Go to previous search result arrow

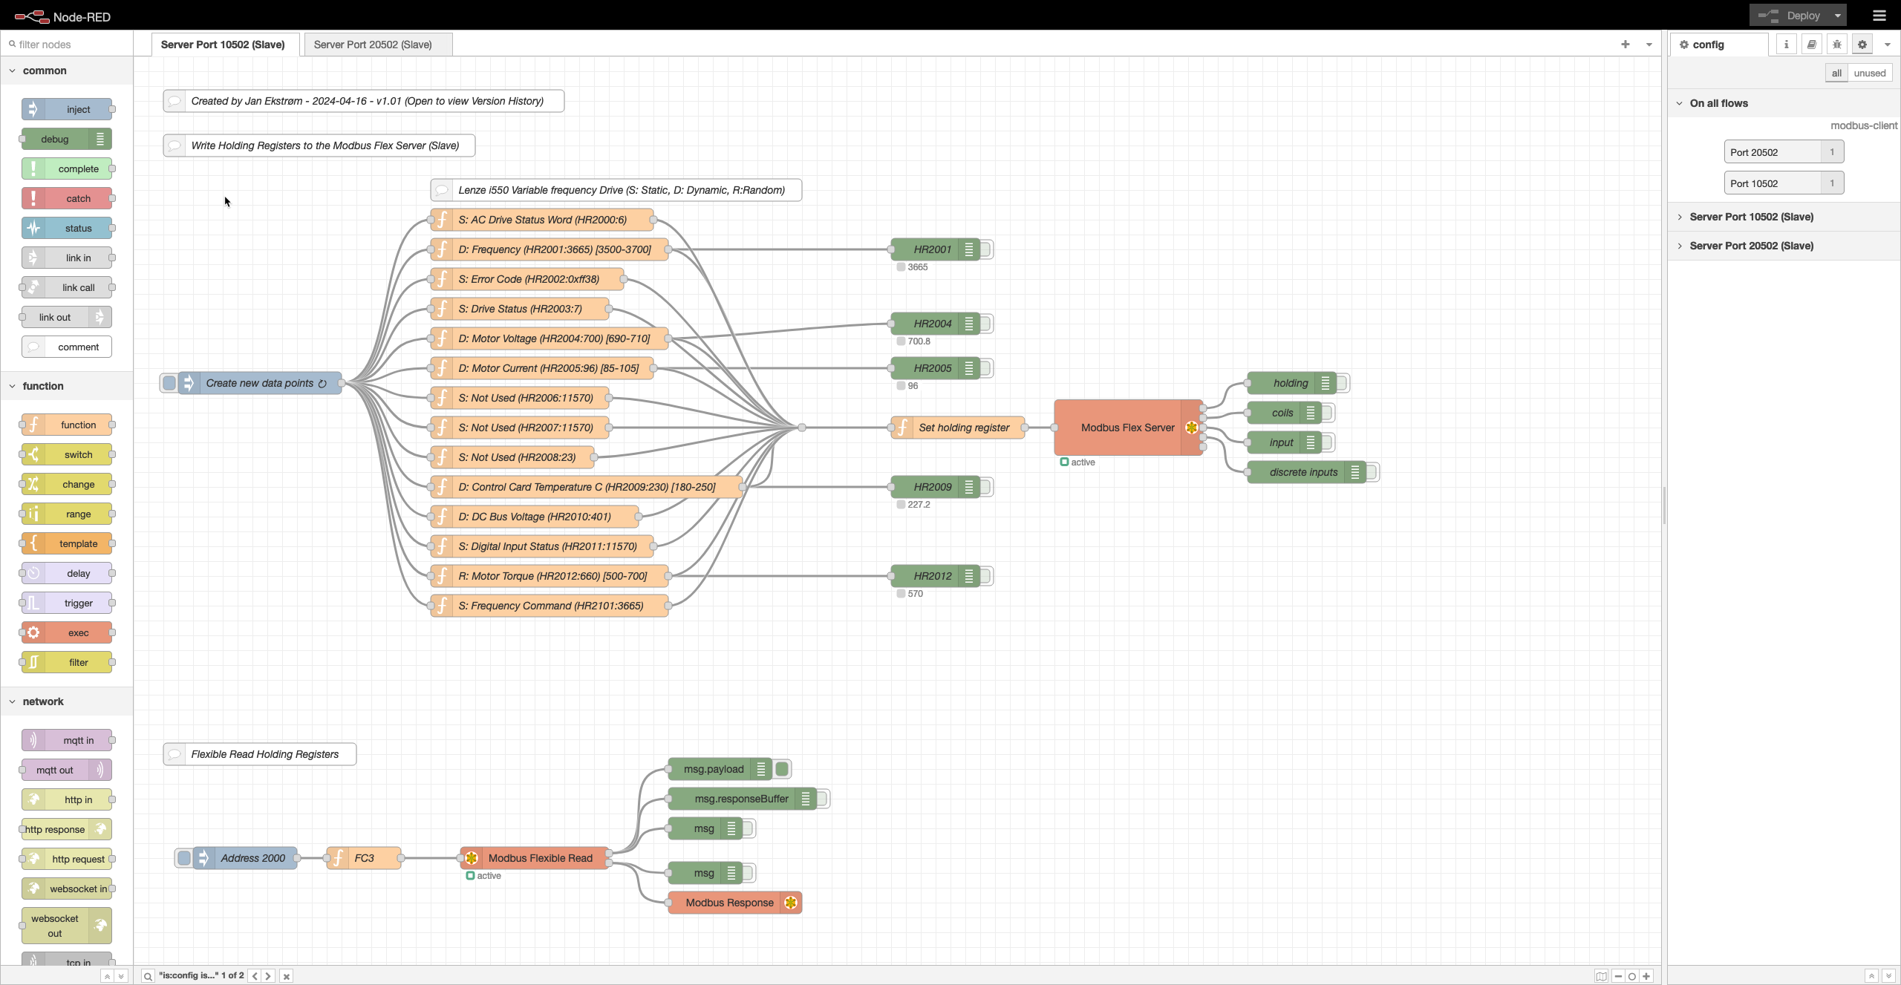[255, 976]
